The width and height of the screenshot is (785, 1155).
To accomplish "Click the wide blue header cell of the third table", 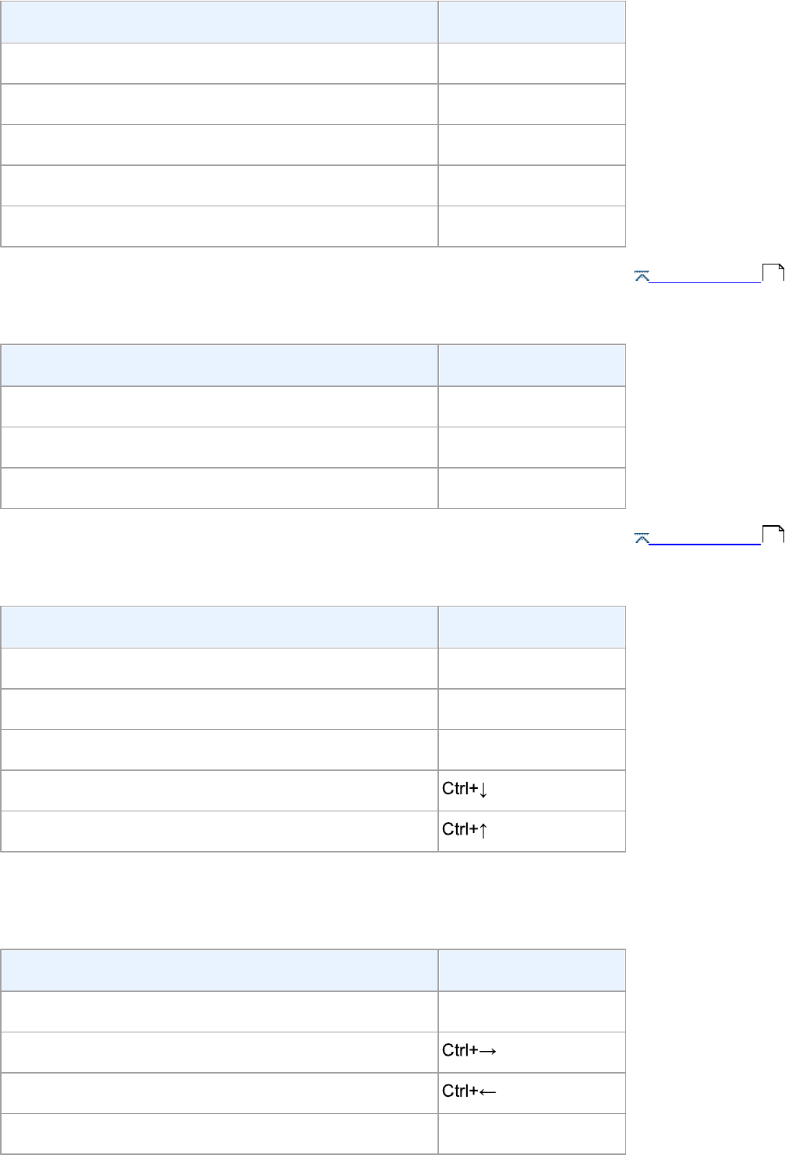I will pyautogui.click(x=220, y=627).
